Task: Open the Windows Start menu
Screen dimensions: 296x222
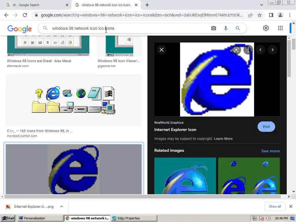Action: [x=8, y=218]
